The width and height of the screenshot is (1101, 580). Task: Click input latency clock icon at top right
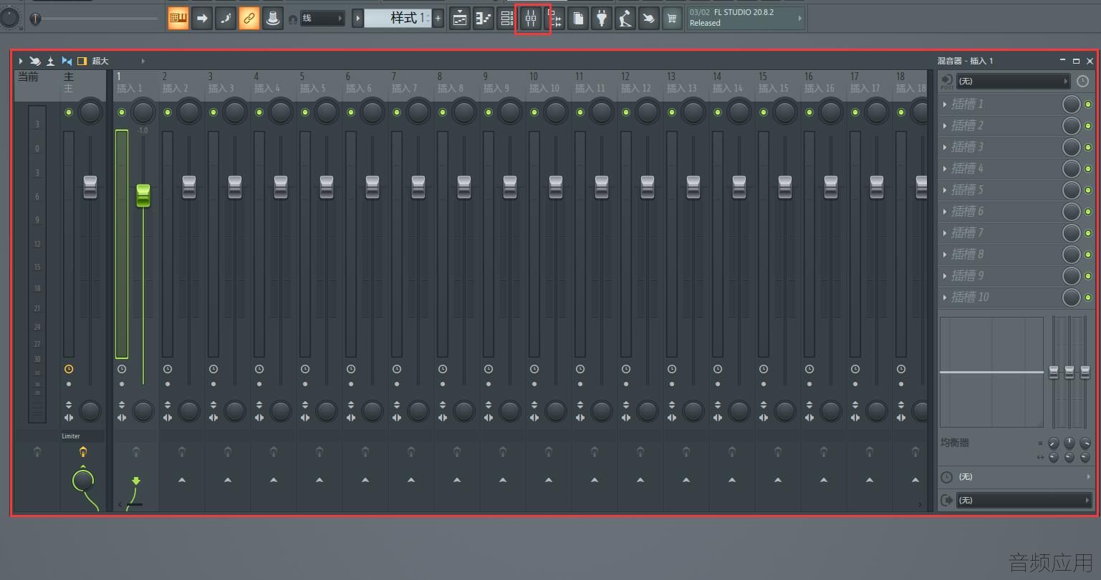(1082, 81)
